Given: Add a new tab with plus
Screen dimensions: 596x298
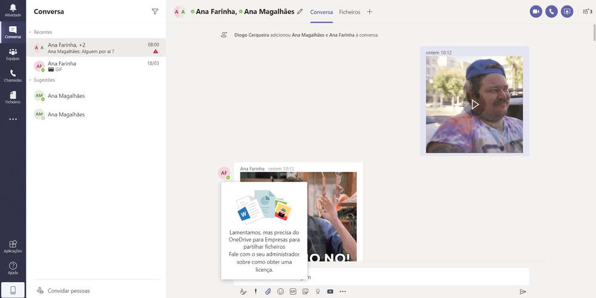Looking at the screenshot, I should click(x=369, y=12).
